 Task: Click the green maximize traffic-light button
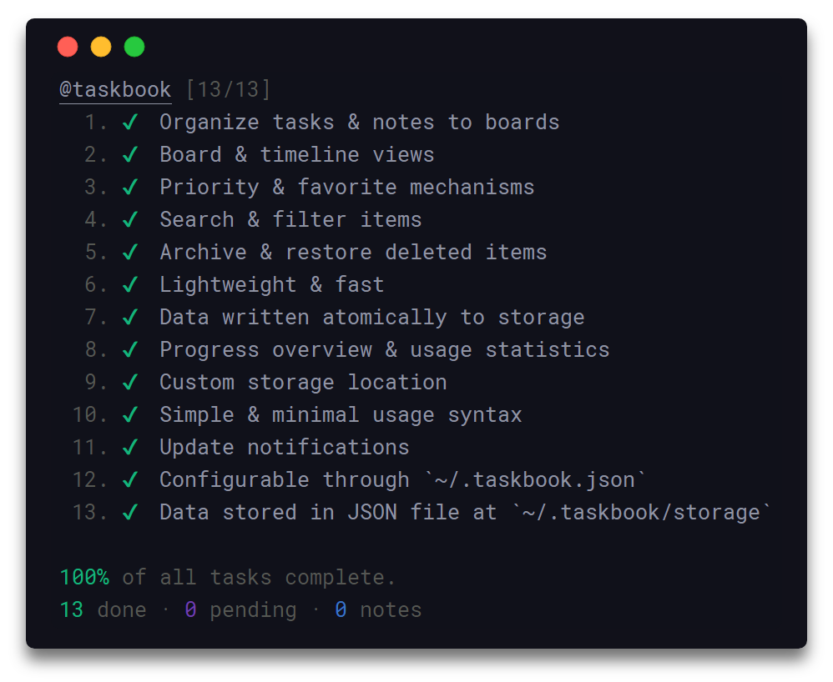[x=134, y=47]
